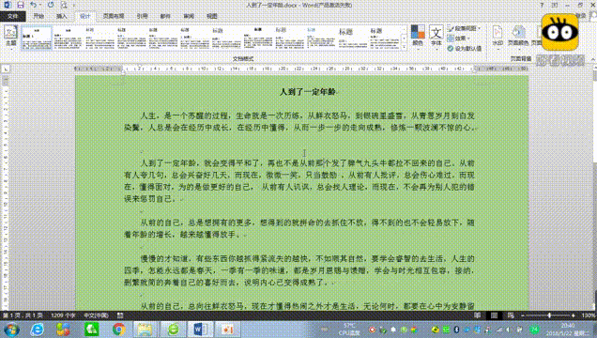Click the zoom slider in status bar
This screenshot has width=597, height=338.
click(548, 315)
